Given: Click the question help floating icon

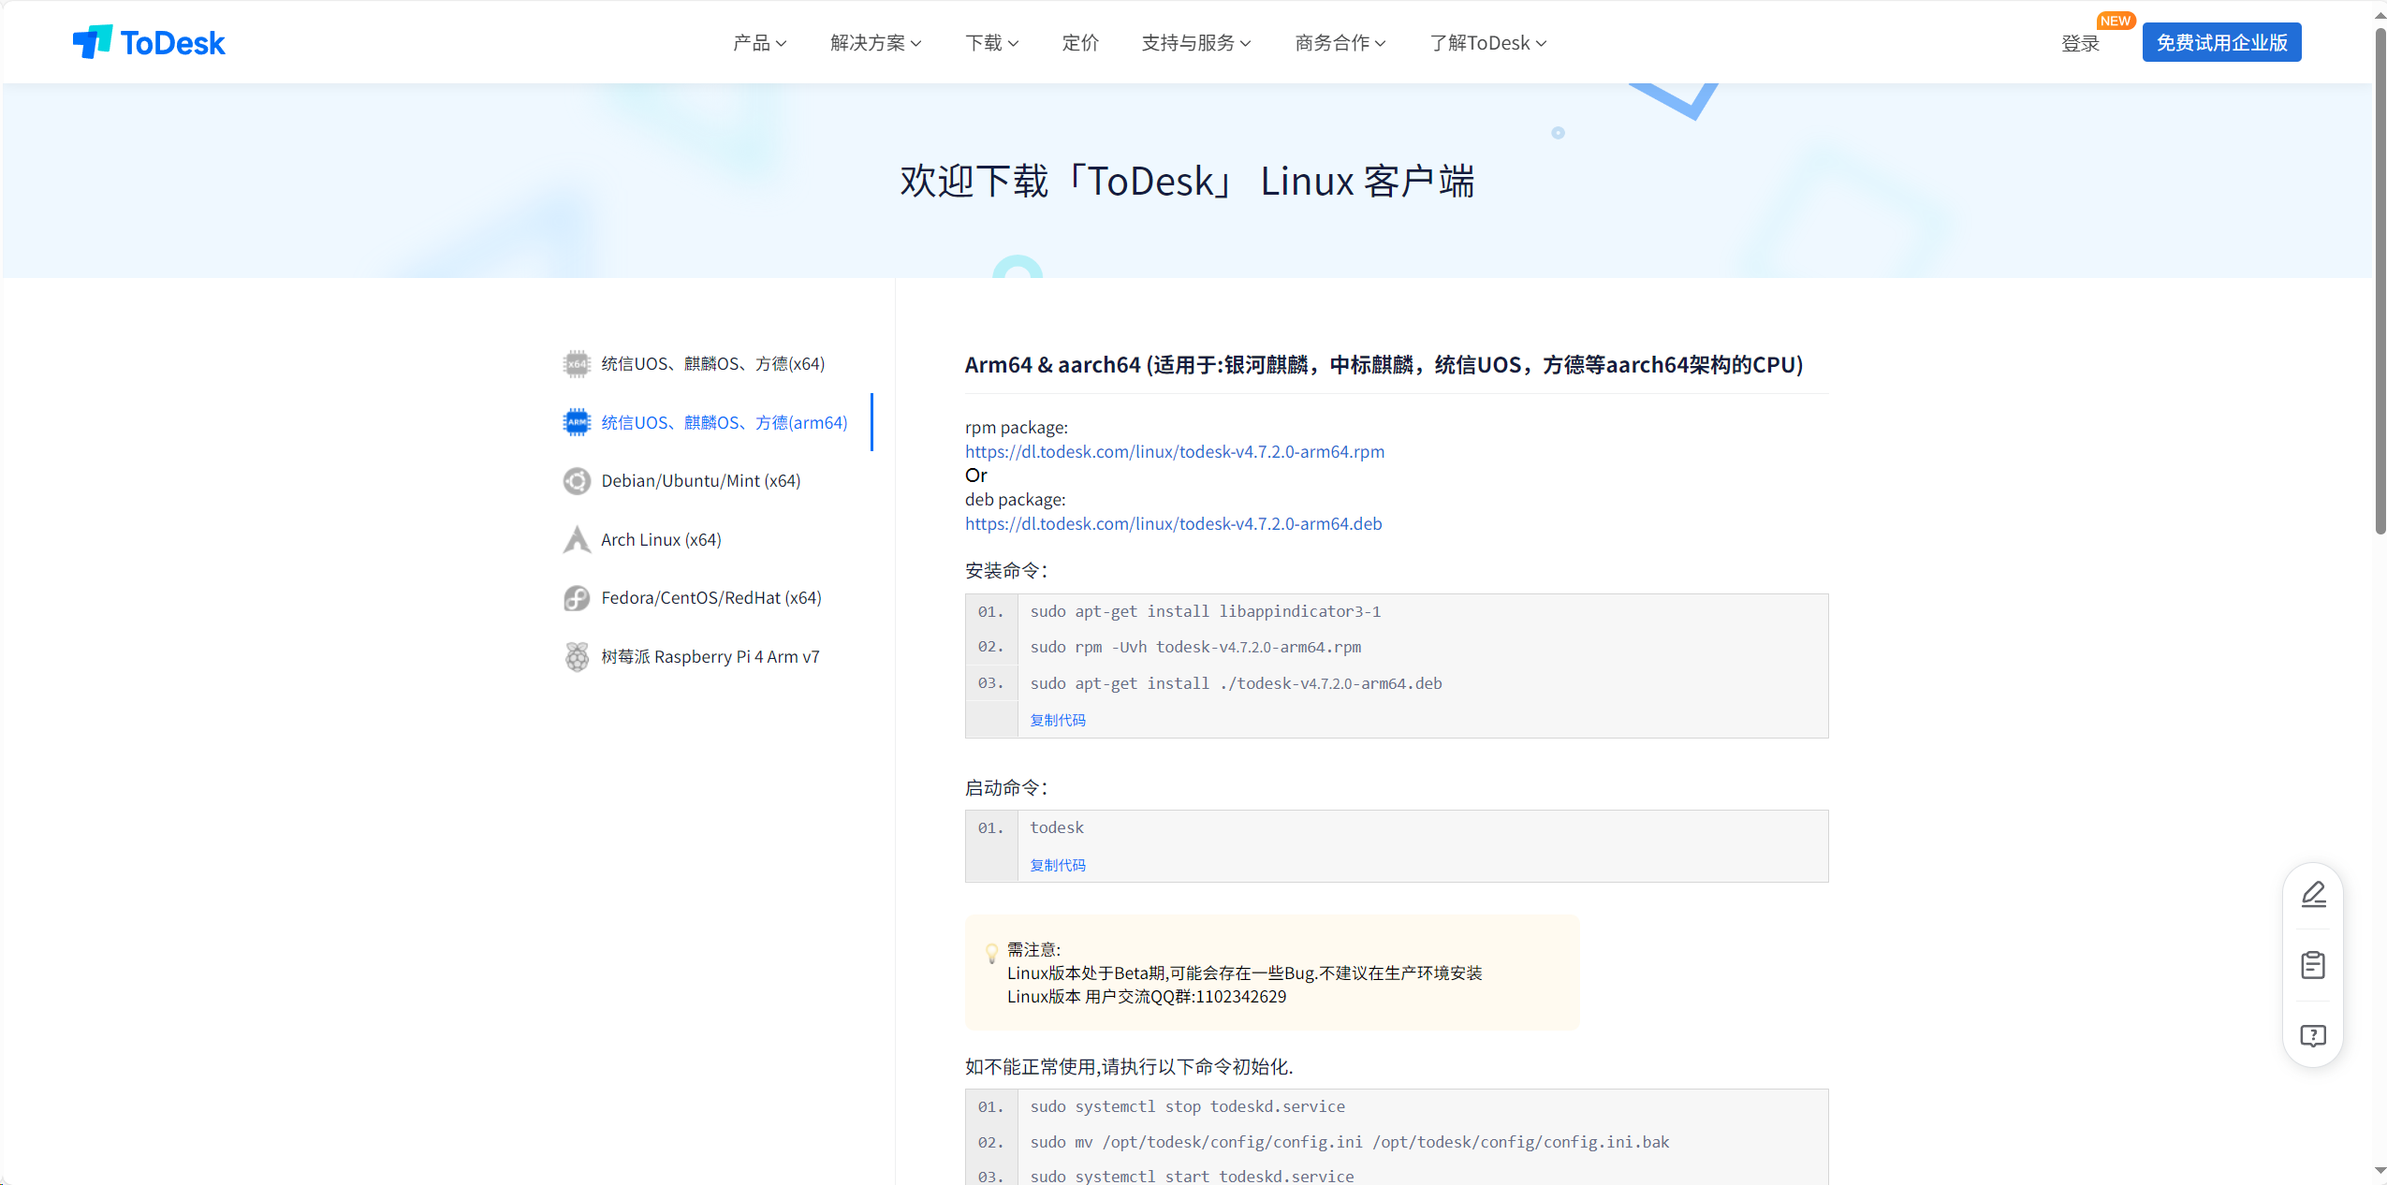Looking at the screenshot, I should [2313, 1035].
